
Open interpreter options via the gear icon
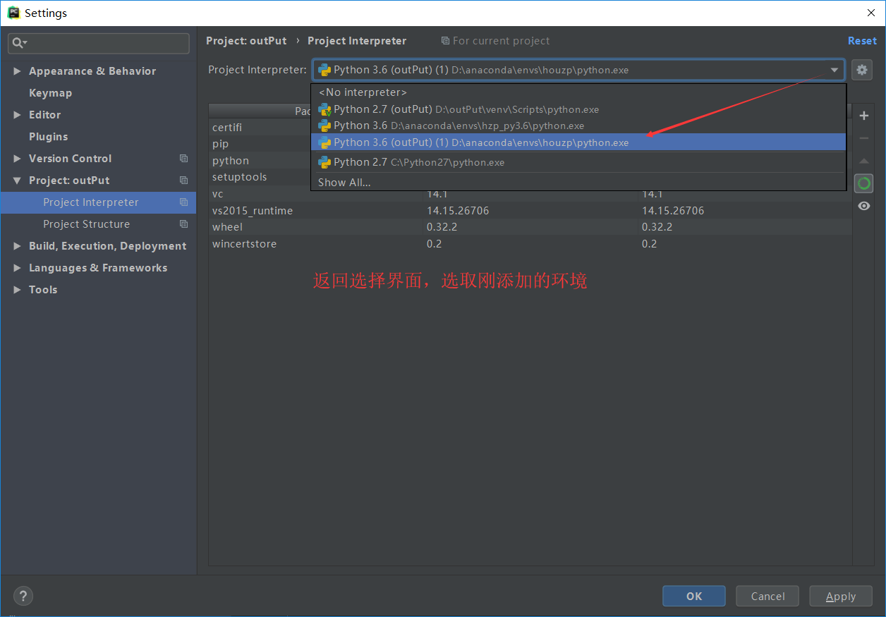pos(861,69)
